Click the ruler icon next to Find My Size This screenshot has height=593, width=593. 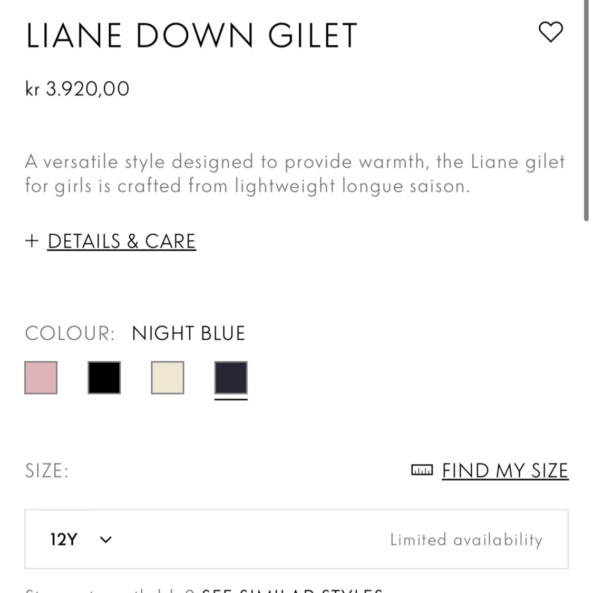coord(421,470)
